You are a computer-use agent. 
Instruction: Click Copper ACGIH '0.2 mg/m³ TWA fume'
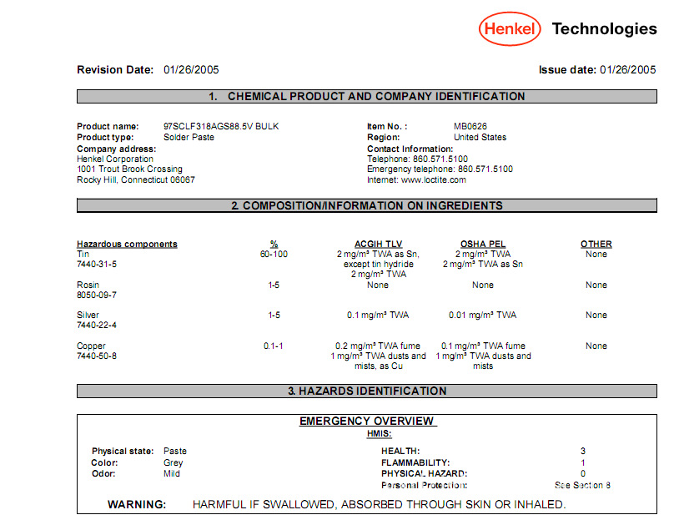click(378, 346)
